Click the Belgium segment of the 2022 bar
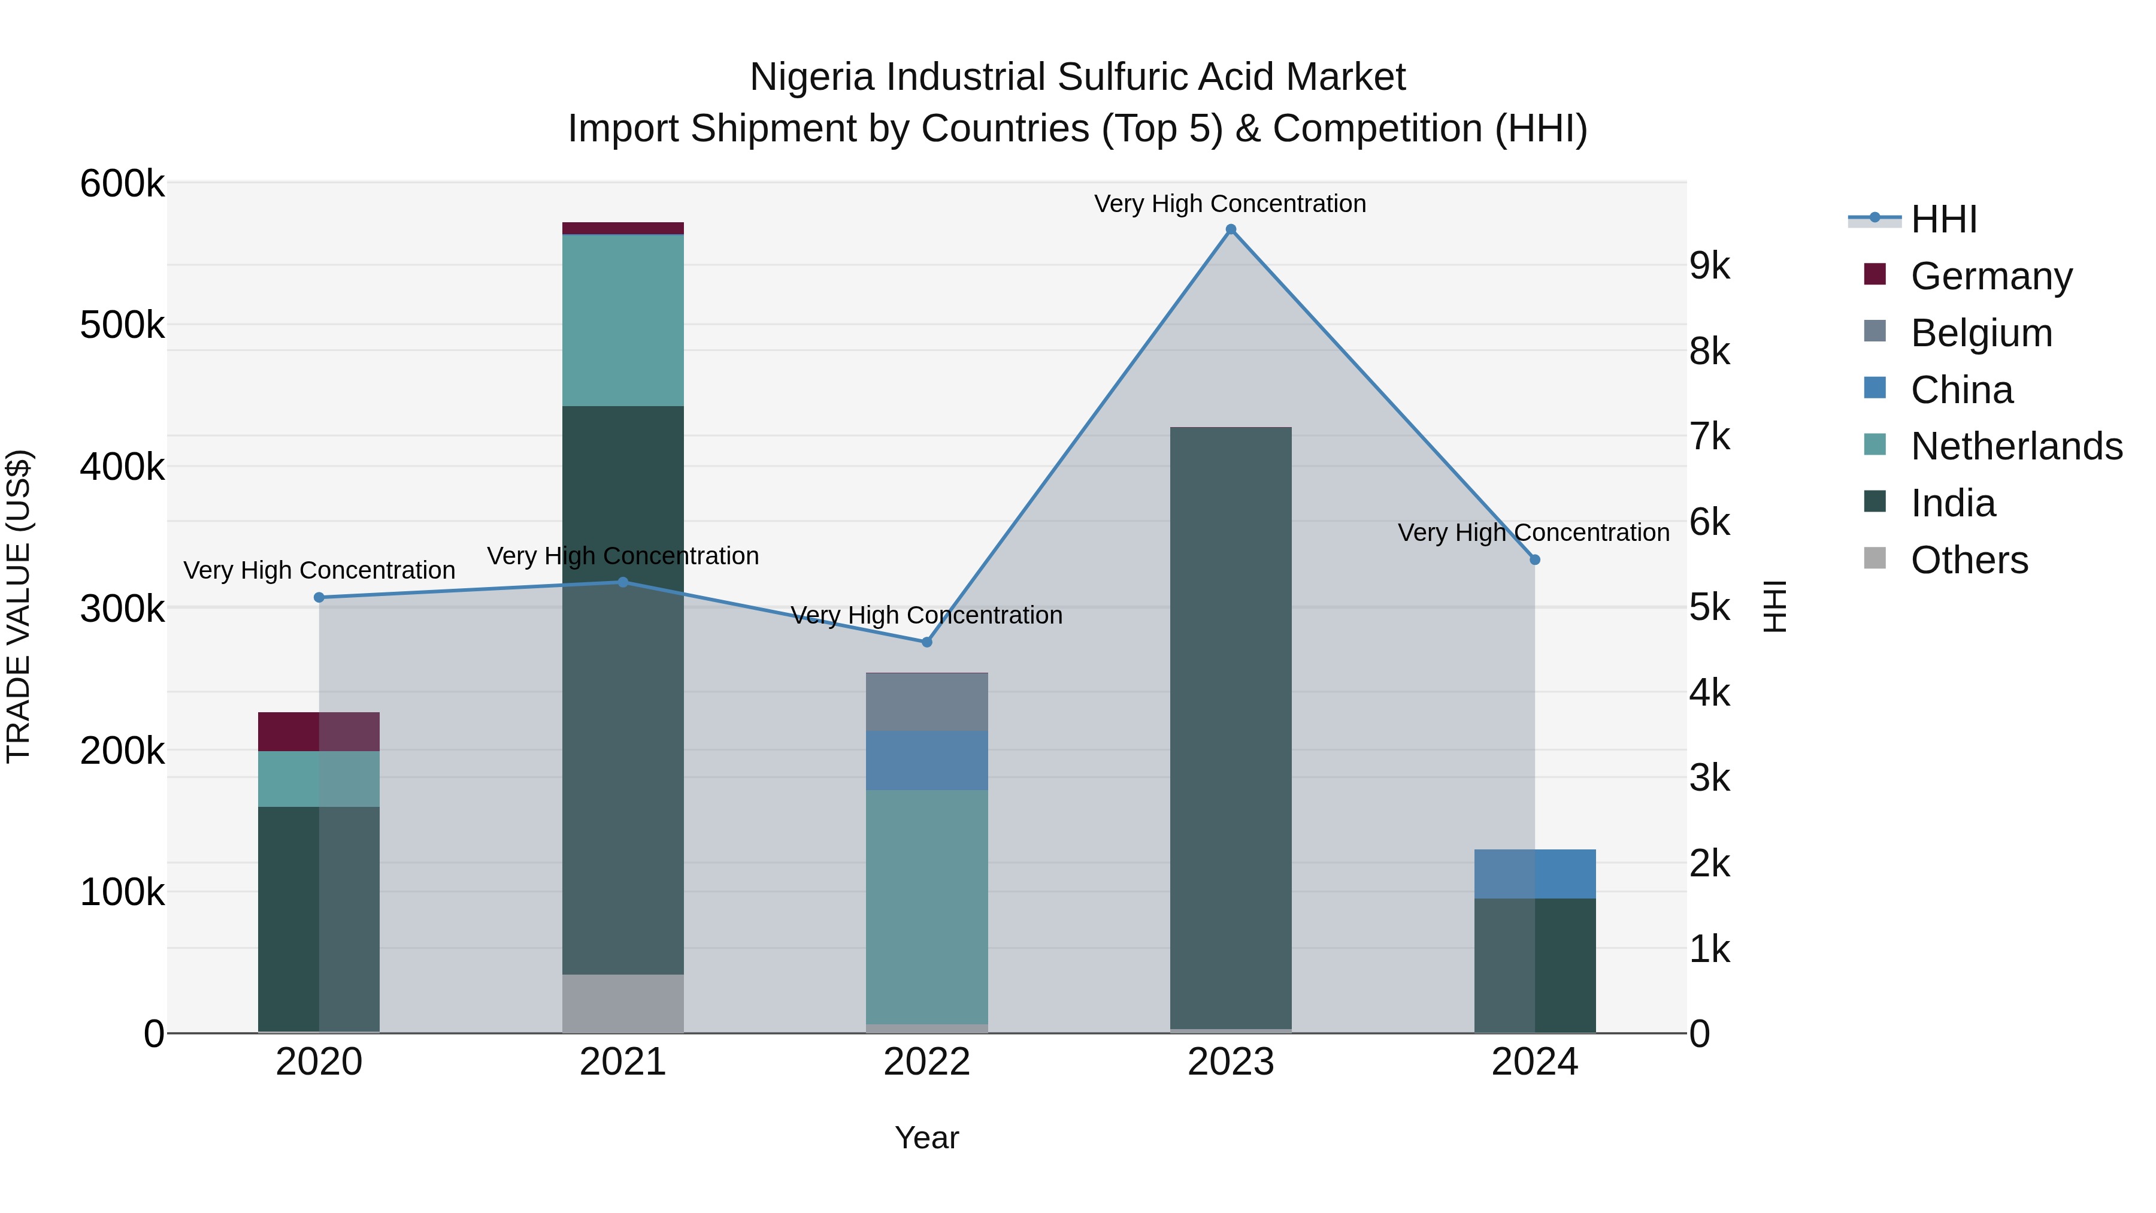The width and height of the screenshot is (2156, 1213). tap(926, 703)
